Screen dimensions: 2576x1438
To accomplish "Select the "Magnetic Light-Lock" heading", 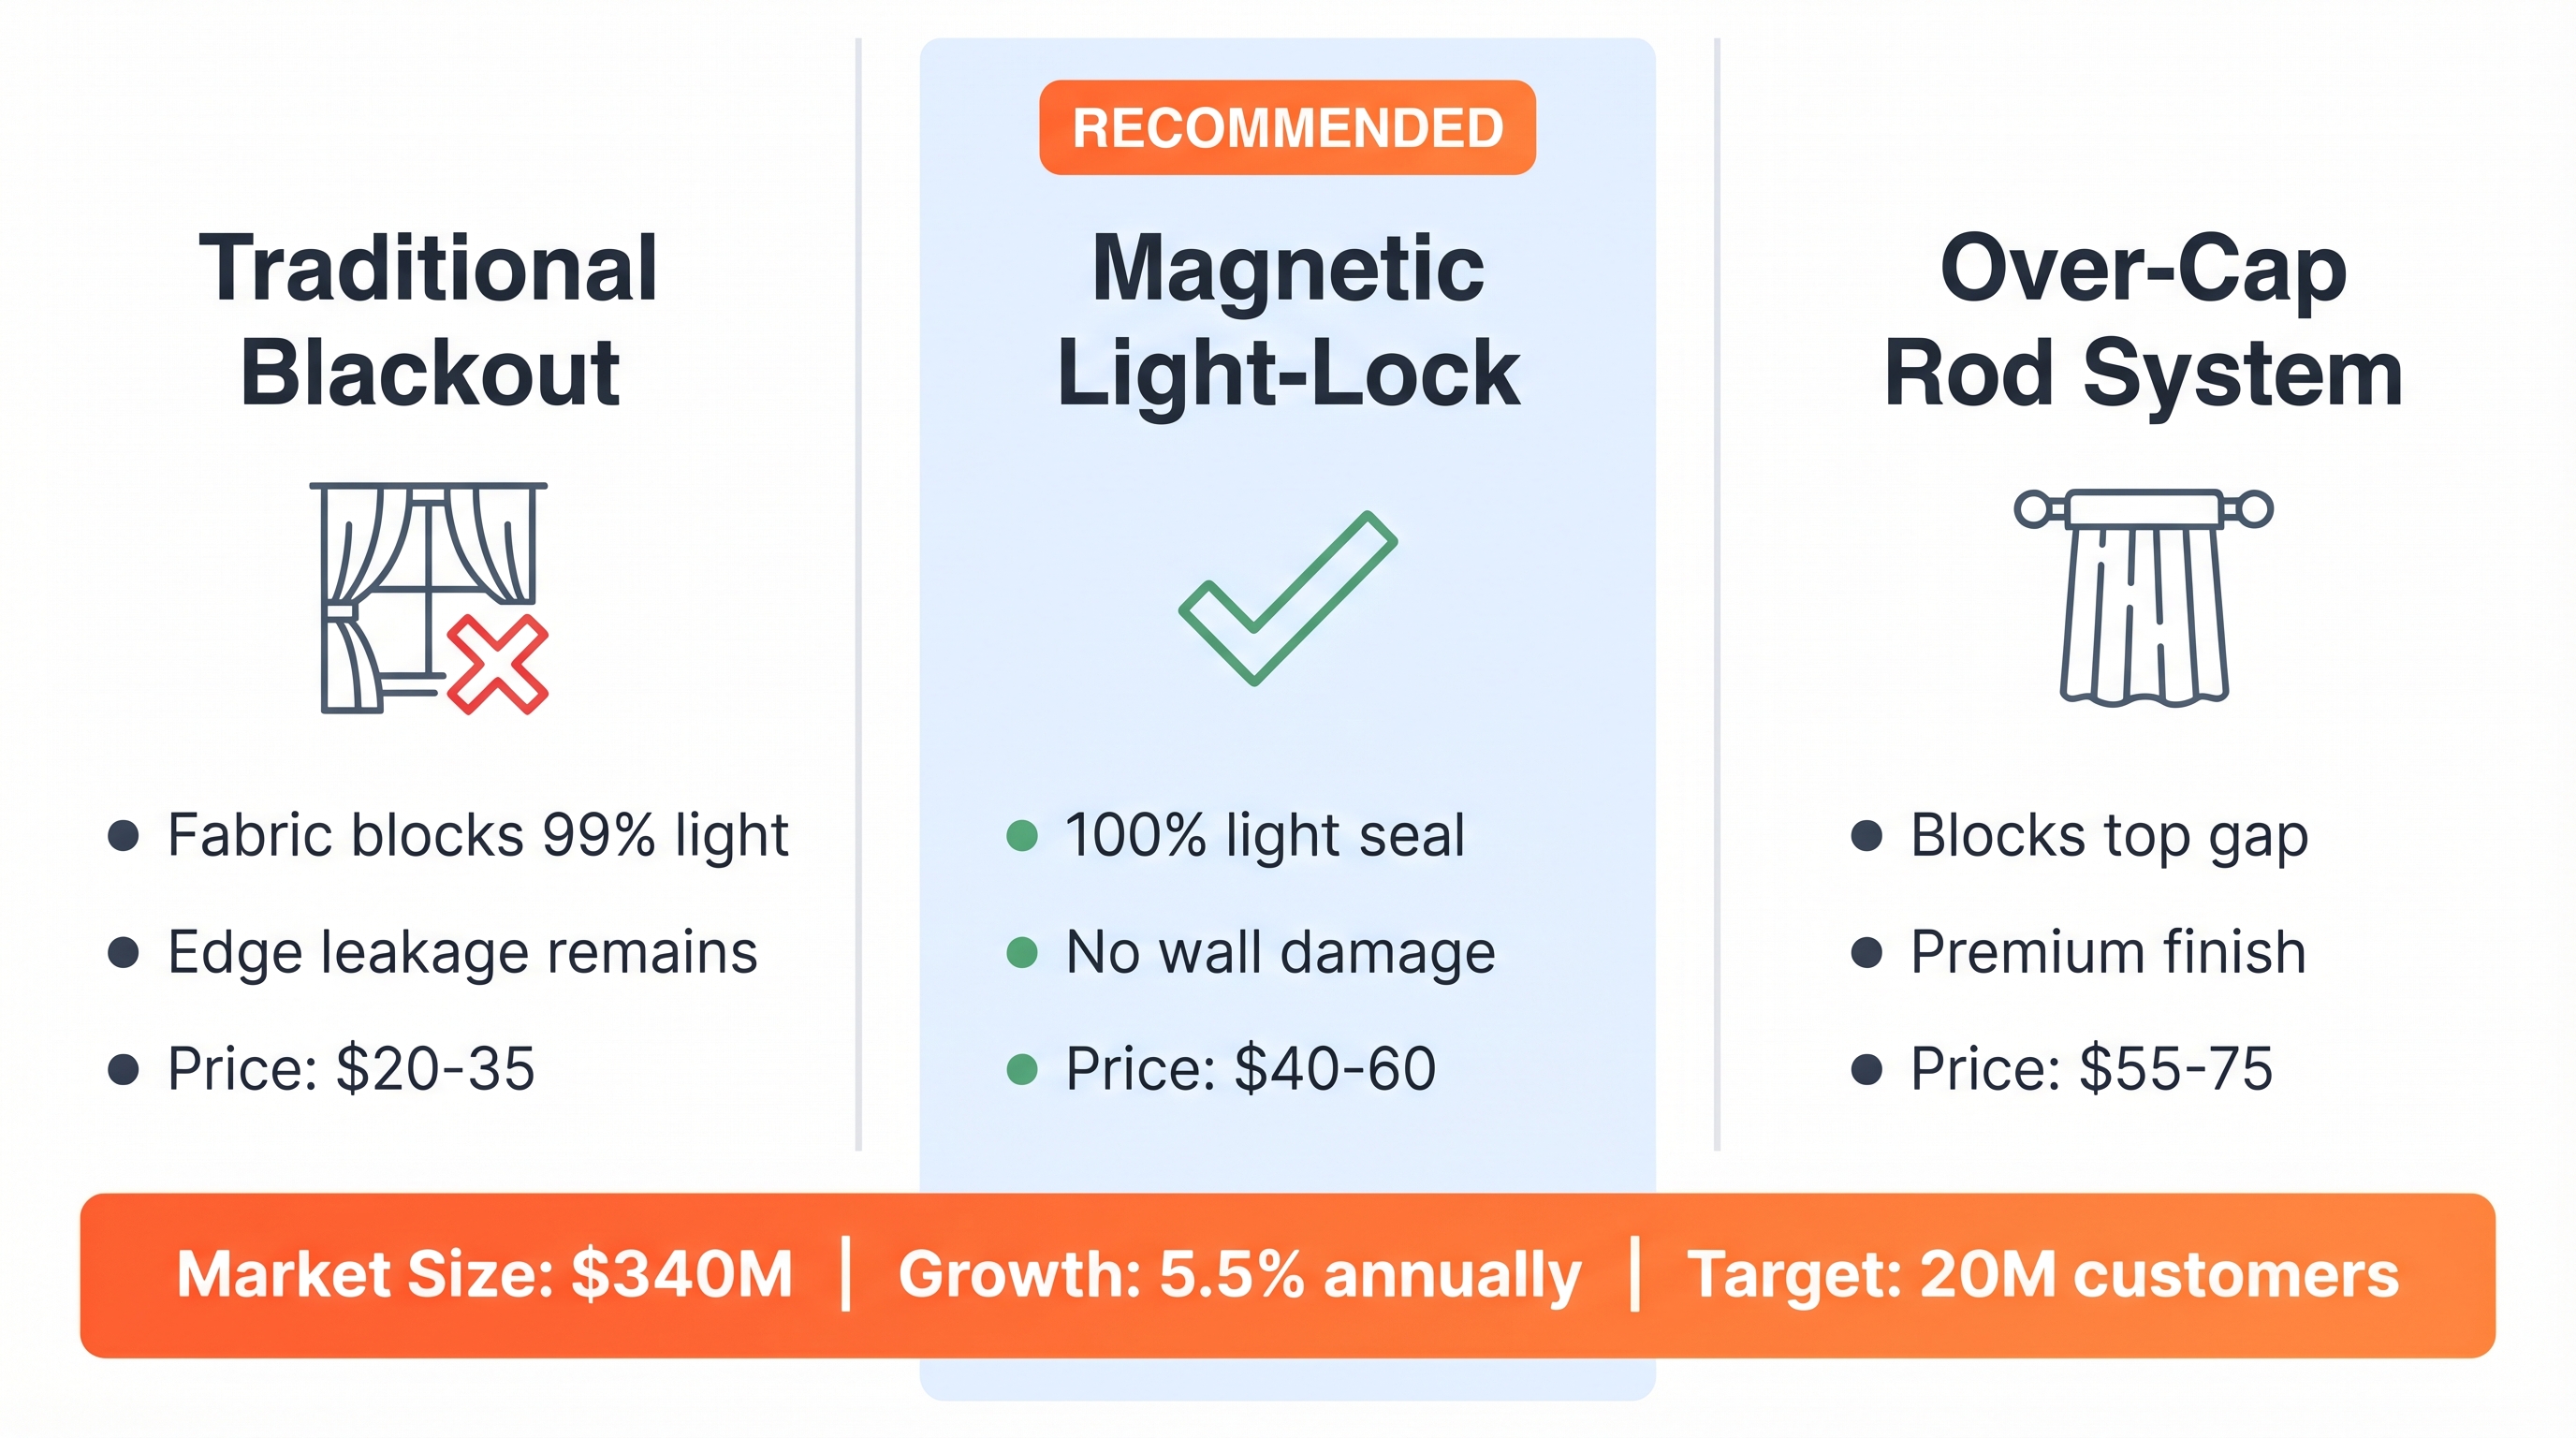I will (x=1287, y=320).
